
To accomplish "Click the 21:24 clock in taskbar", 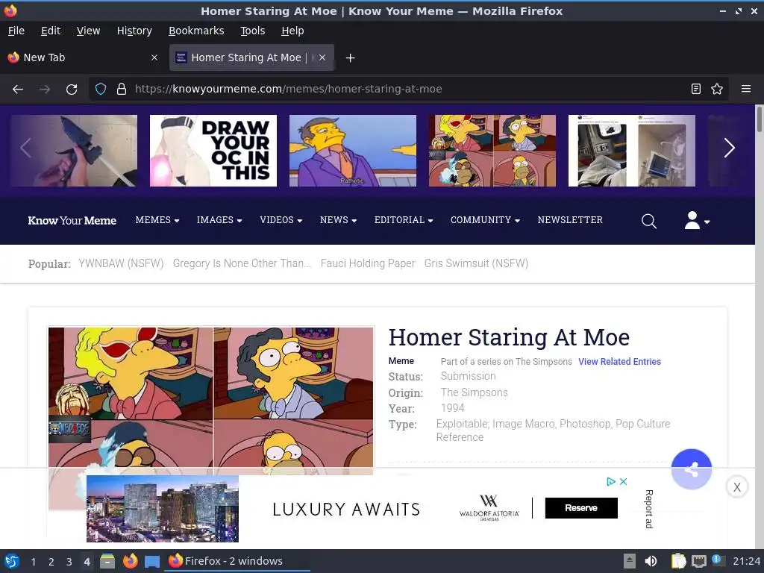I will tap(746, 561).
